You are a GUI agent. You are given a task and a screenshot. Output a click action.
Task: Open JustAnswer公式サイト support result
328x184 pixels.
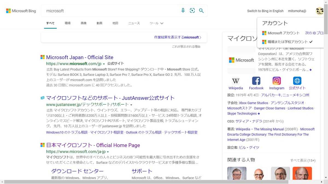[110, 98]
